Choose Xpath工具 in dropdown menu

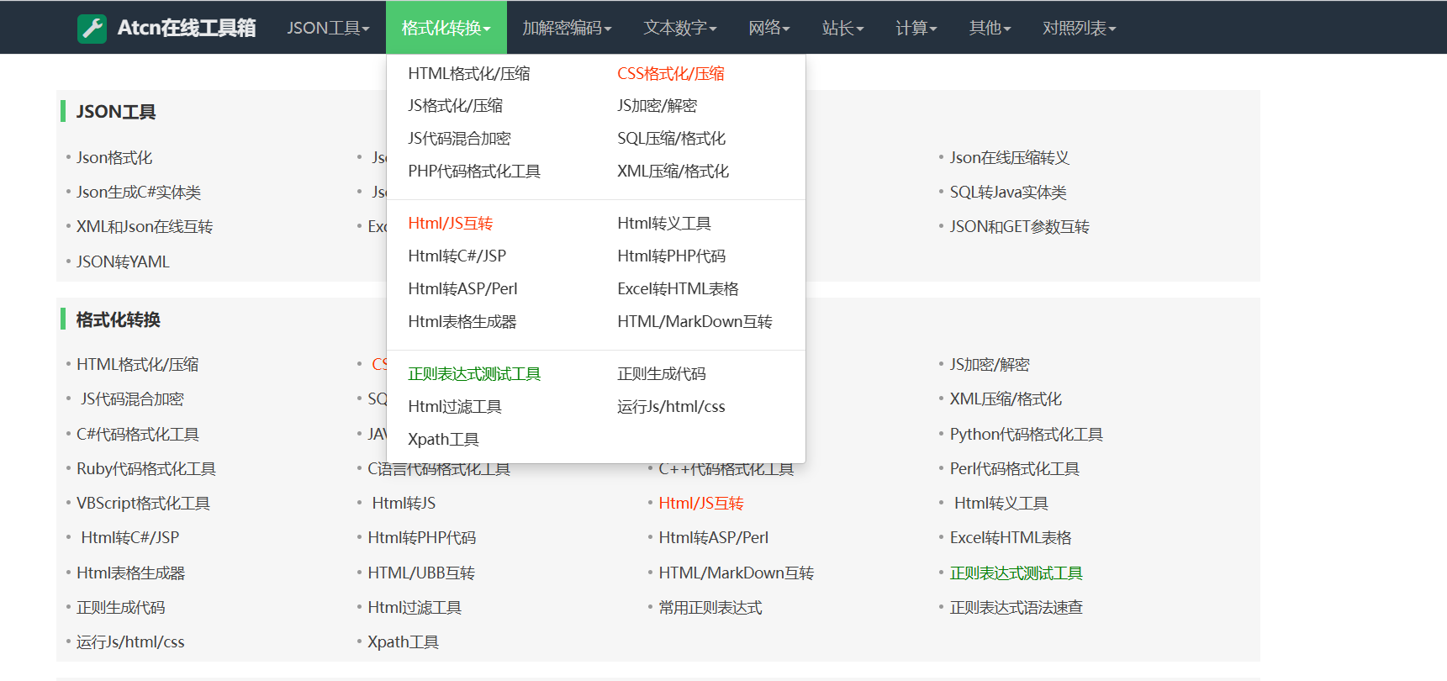click(x=444, y=439)
